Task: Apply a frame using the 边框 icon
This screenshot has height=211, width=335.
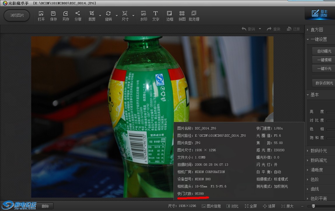Action: coord(169,15)
